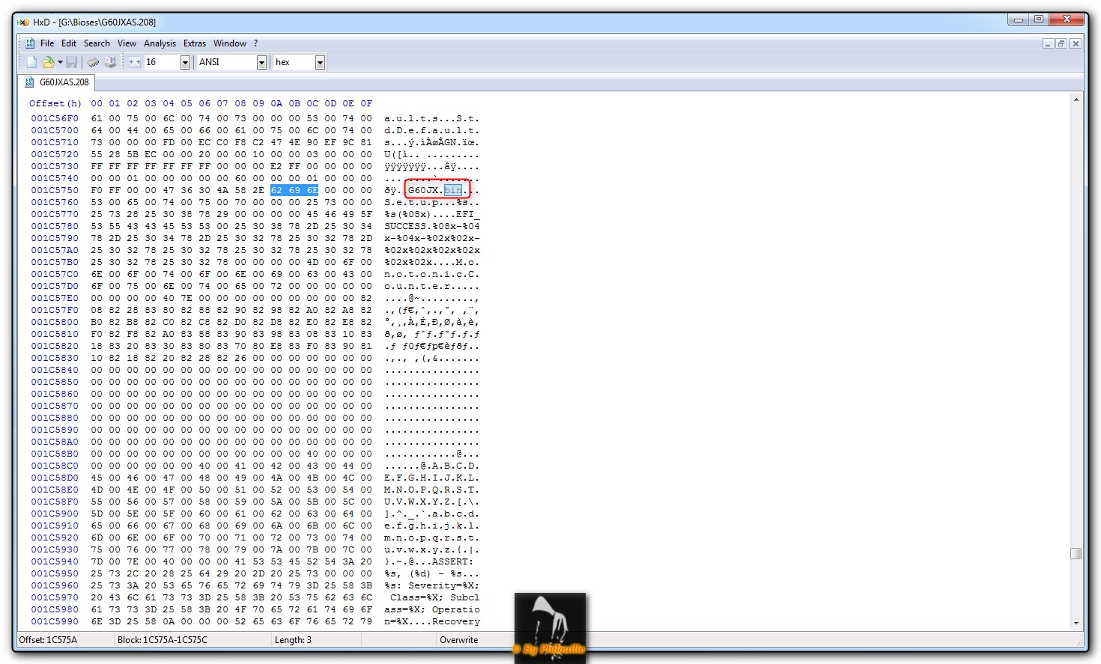Restore the inner document window

1061,43
